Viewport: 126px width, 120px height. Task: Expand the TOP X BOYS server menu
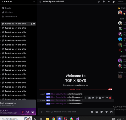(x=34, y=2)
